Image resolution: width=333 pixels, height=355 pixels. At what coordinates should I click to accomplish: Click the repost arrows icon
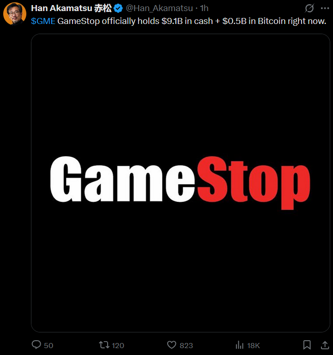(x=104, y=345)
